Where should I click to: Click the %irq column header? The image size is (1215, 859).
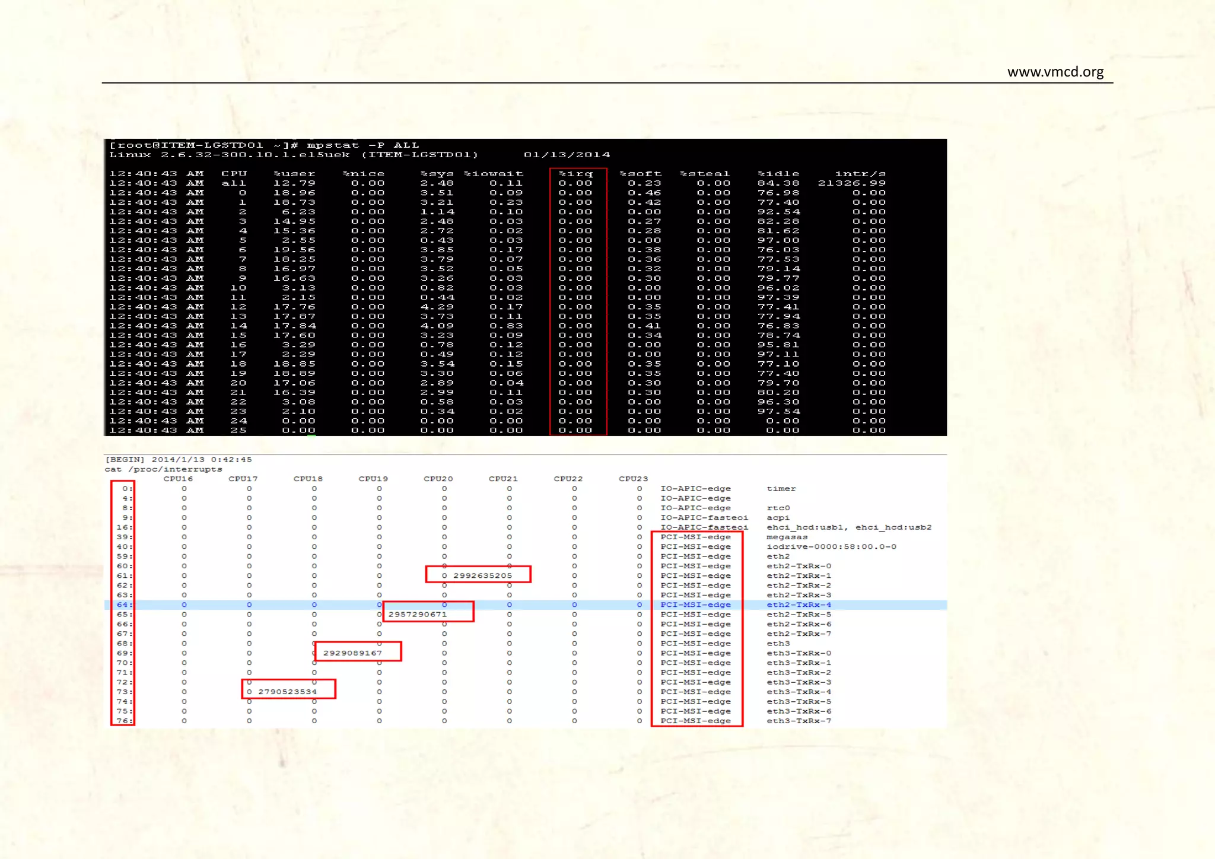pyautogui.click(x=575, y=174)
